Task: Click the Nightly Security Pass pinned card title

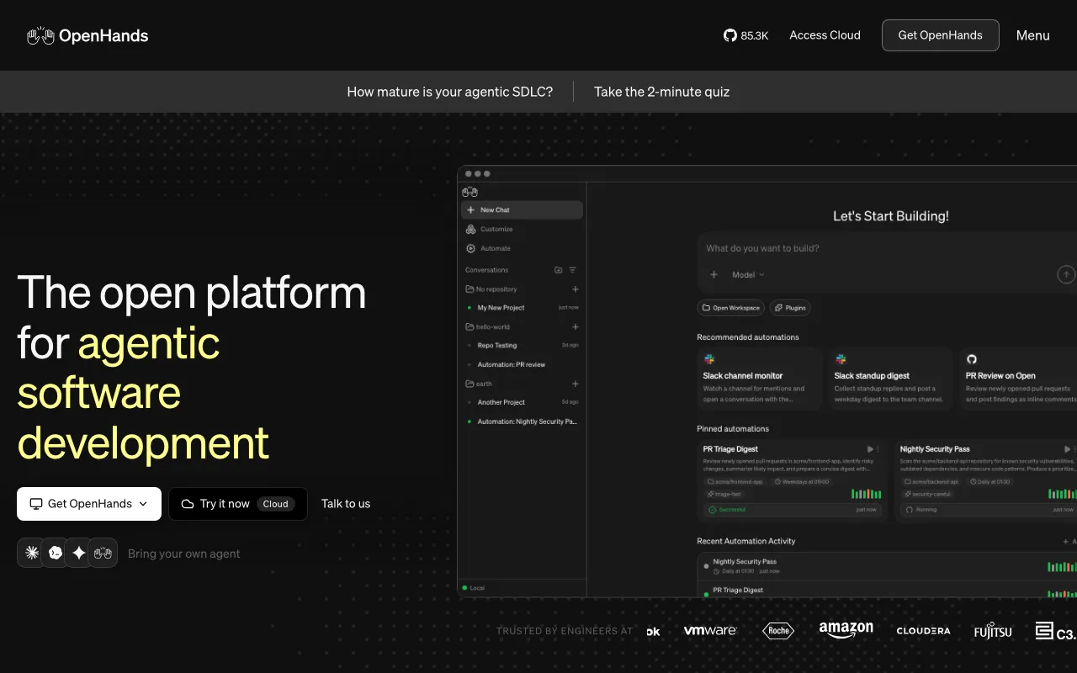Action: coord(935,449)
